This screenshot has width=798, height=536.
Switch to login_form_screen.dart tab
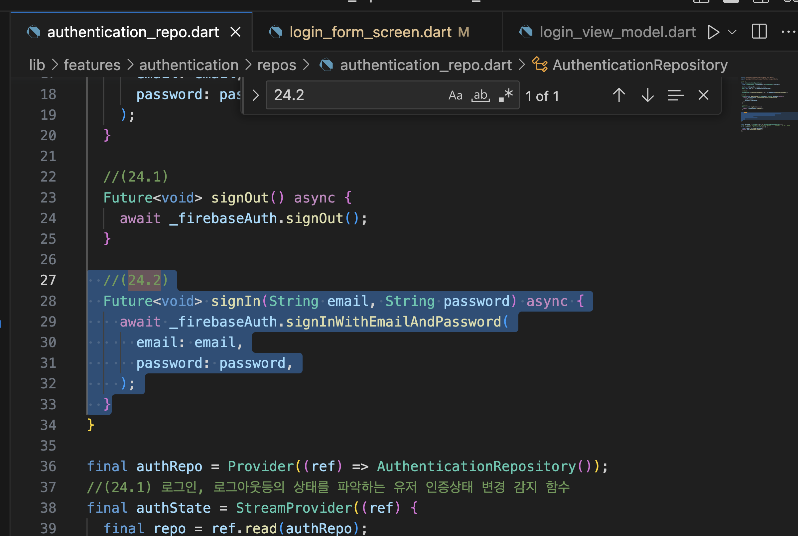pos(370,32)
